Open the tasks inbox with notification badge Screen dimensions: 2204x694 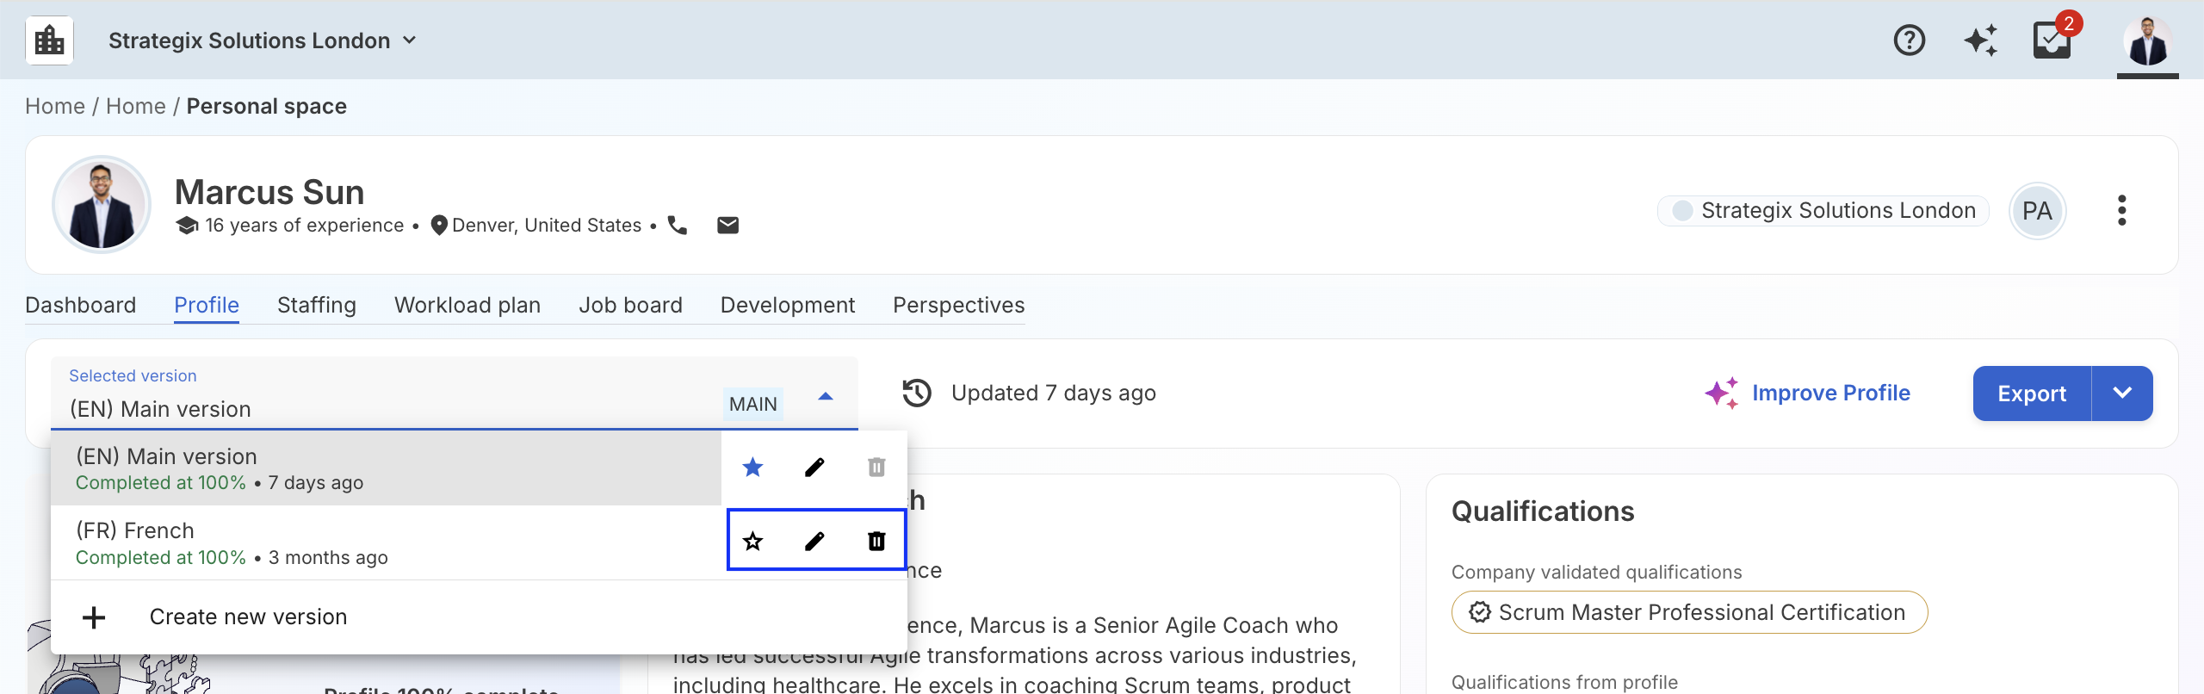(x=2052, y=40)
